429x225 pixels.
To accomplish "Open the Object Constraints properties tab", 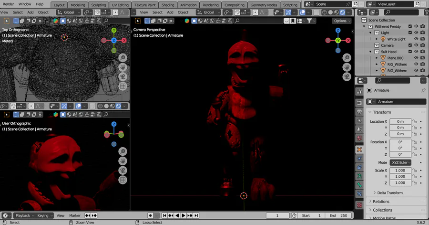I will coord(359,167).
